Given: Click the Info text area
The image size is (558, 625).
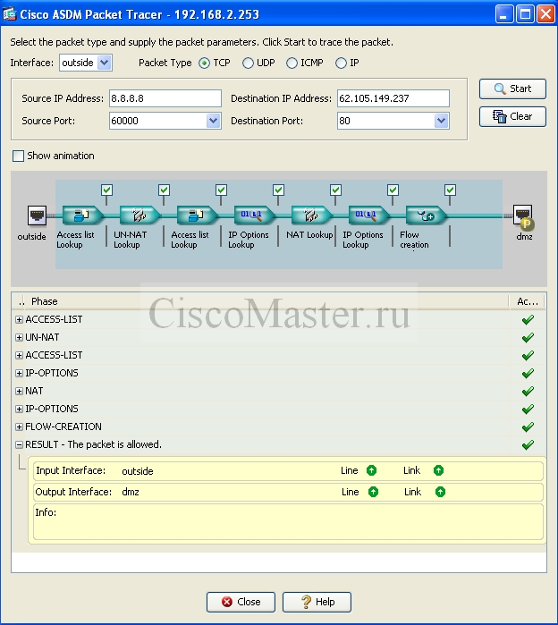Looking at the screenshot, I should (288, 522).
